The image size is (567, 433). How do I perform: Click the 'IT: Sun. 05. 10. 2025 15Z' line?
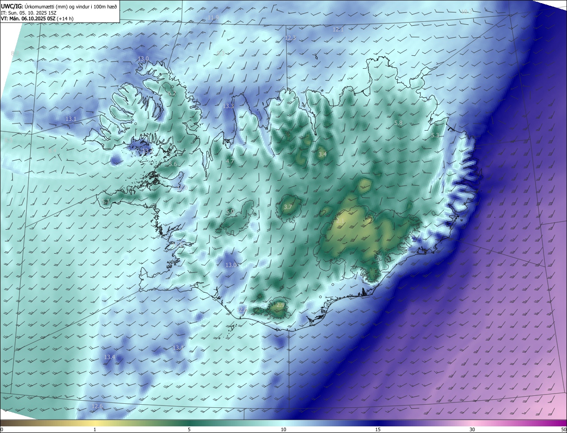[28, 12]
